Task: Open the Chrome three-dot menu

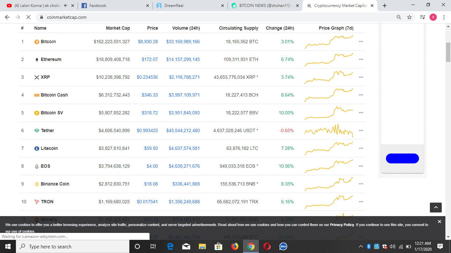Action: coord(444,17)
